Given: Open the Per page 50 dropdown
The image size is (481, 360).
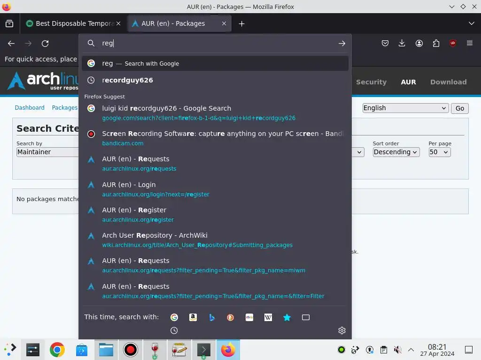Looking at the screenshot, I should click(x=440, y=152).
